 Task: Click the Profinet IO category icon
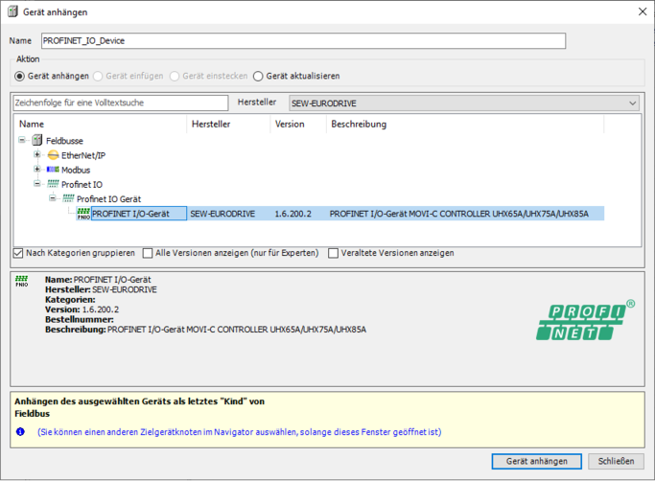pyautogui.click(x=54, y=184)
